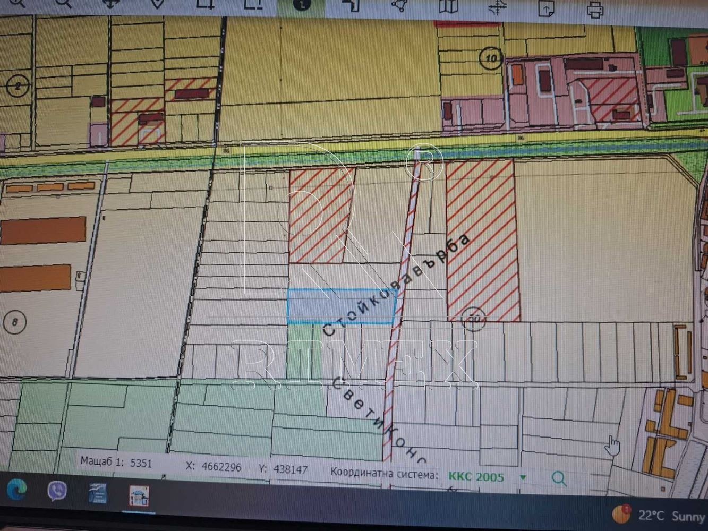Click the search magnifier beside ККС 2005
Image resolution: width=708 pixels, height=531 pixels.
[559, 478]
